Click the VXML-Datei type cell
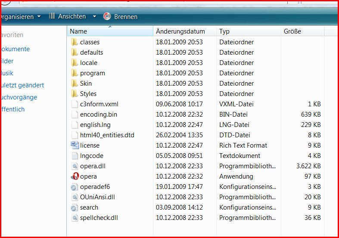 pyautogui.click(x=236, y=104)
